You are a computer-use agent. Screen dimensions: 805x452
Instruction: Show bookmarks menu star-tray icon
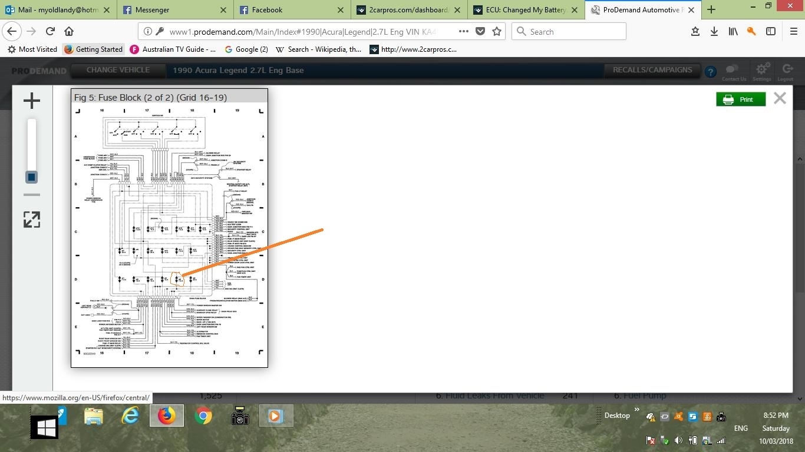(x=695, y=32)
